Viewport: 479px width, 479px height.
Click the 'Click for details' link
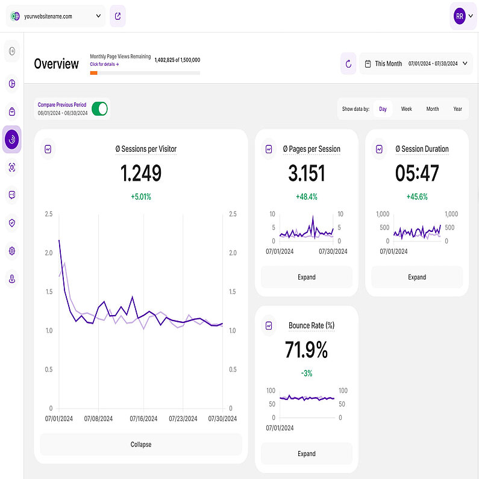pyautogui.click(x=104, y=64)
